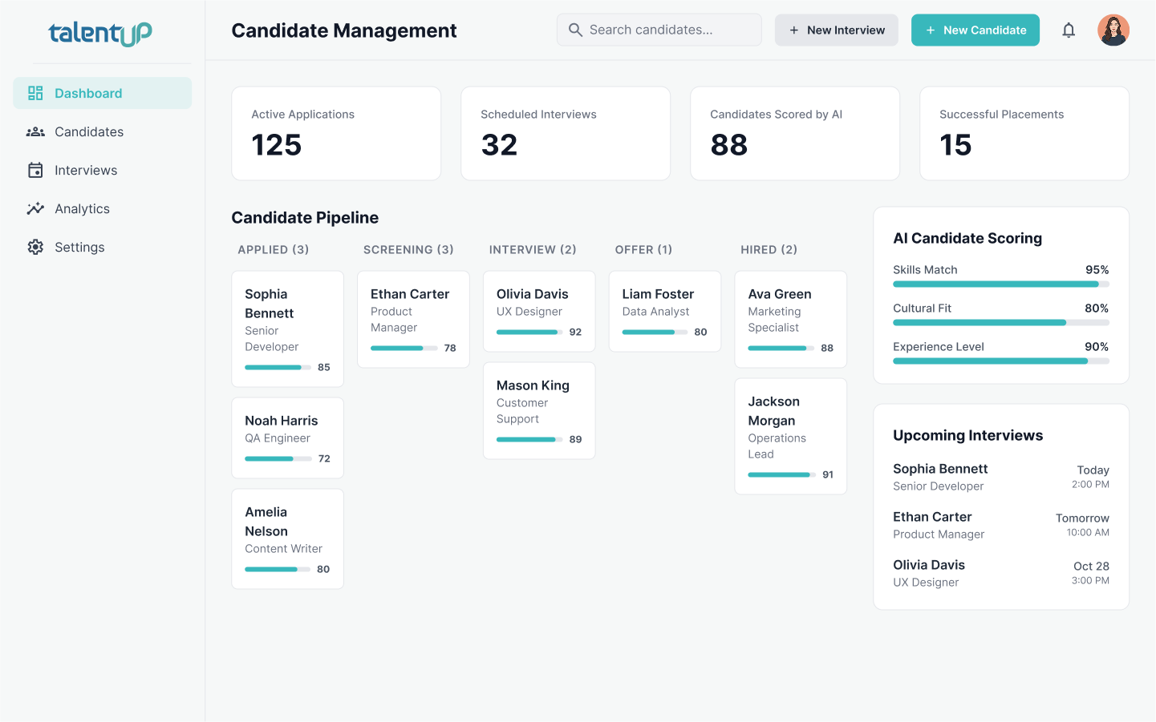
Task: Open the Candidates menu item
Action: 89,131
